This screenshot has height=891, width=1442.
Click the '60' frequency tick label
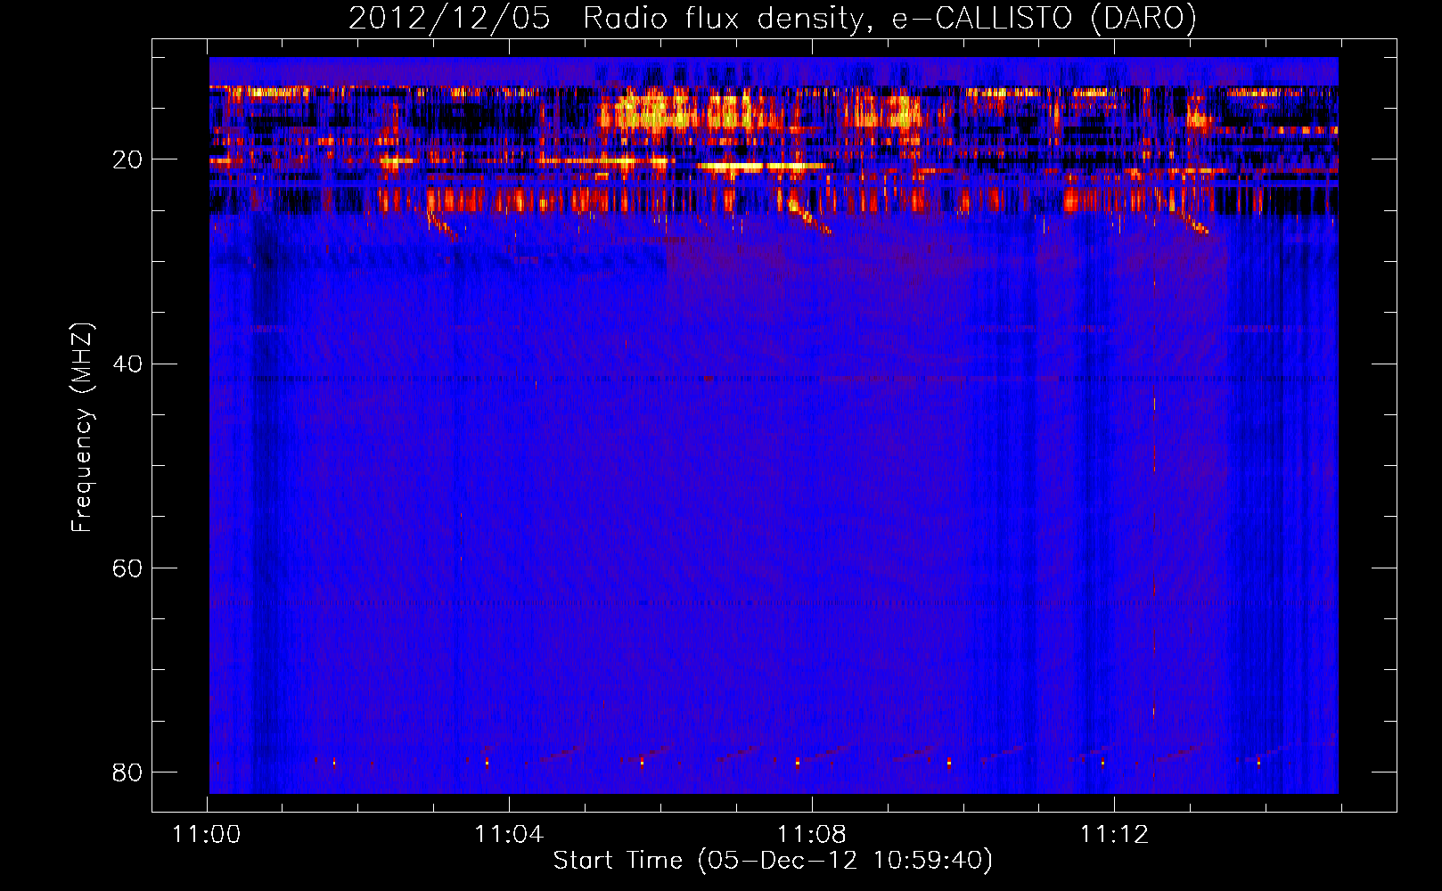(x=127, y=568)
